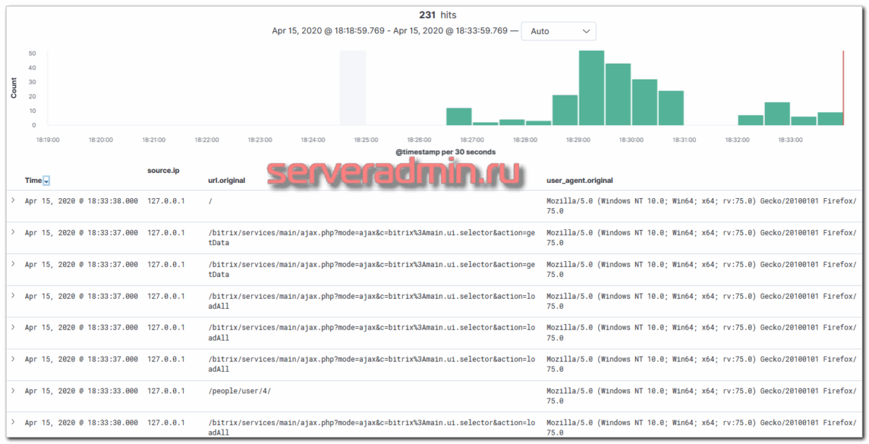This screenshot has width=869, height=444.
Task: Expand the 18:33:38.000 log row
Action: pyautogui.click(x=13, y=200)
